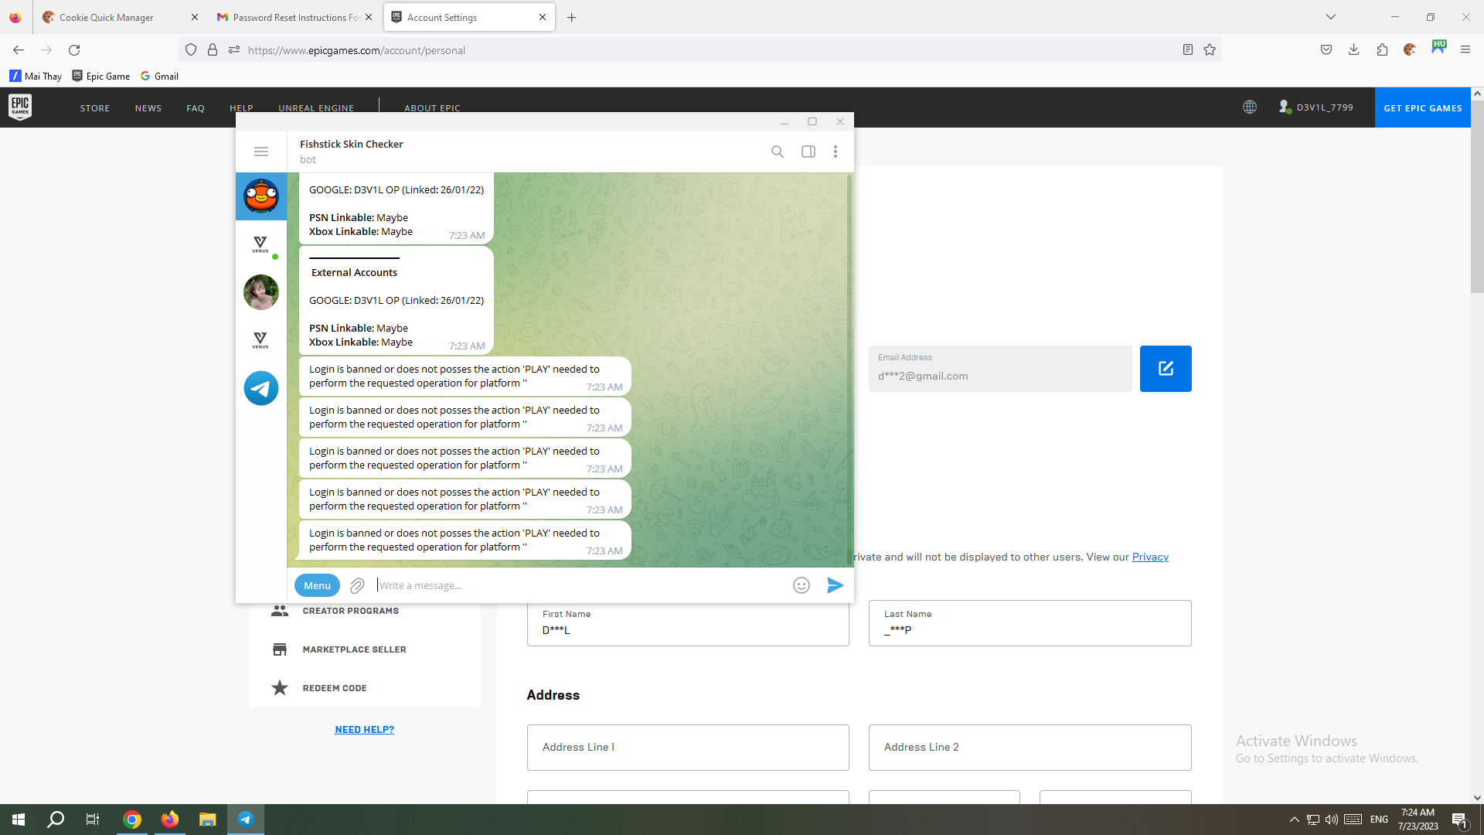Select Fishstick bot chat avatar
Image resolution: width=1484 pixels, height=835 pixels.
[x=261, y=196]
